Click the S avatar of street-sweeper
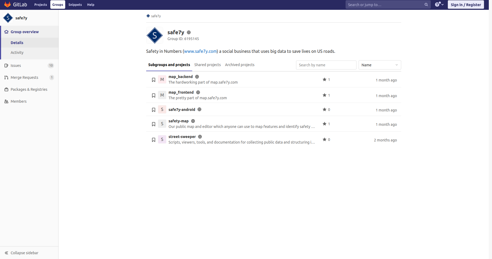This screenshot has height=259, width=492. click(x=162, y=139)
